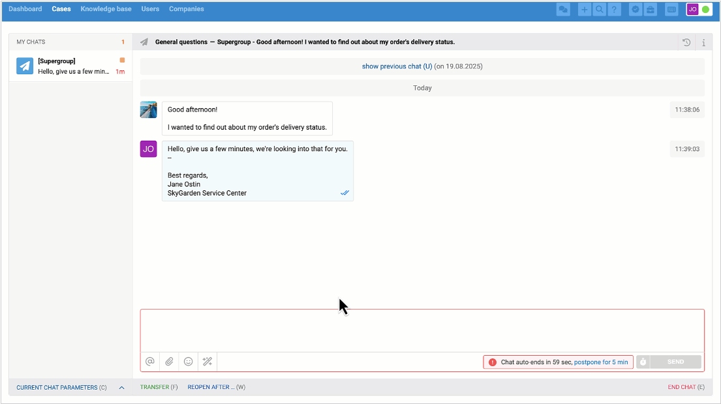Insert emoji with the smiley icon
721x404 pixels.
189,362
